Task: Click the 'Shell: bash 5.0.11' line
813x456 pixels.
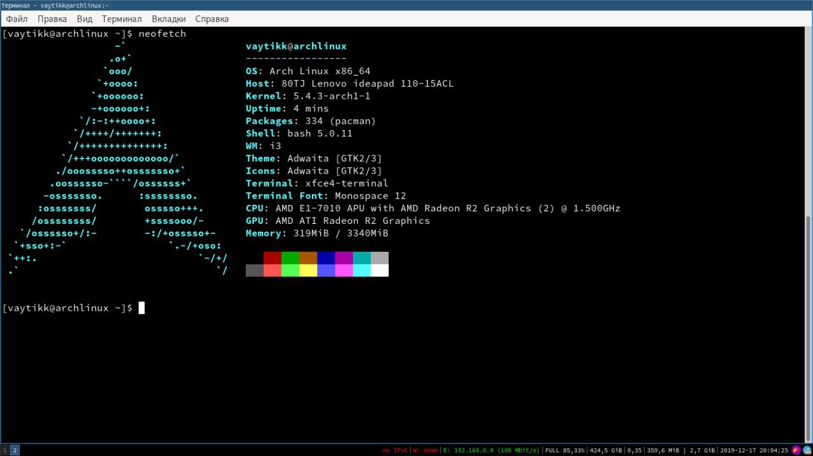Action: click(299, 134)
